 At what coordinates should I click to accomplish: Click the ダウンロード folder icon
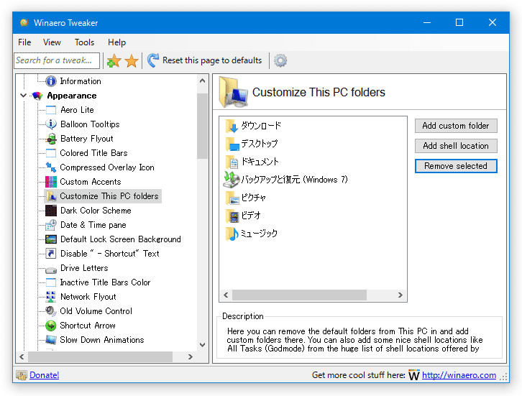point(232,126)
